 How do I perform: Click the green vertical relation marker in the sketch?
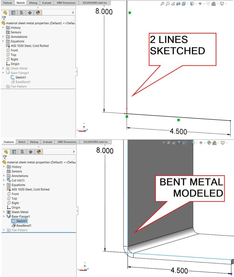[130, 13]
